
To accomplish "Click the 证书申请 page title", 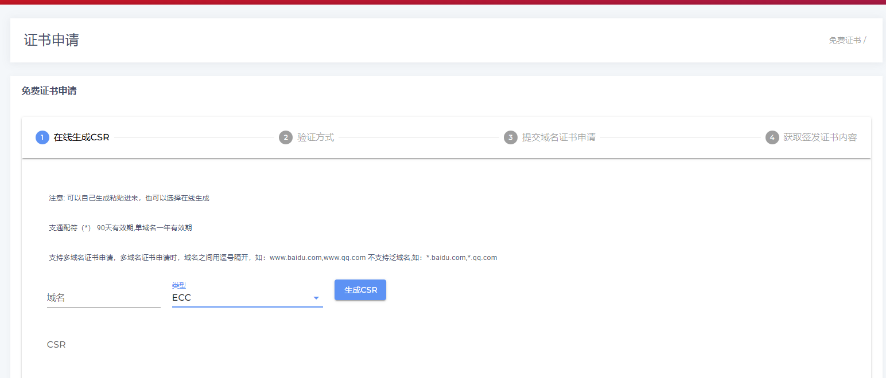I will click(51, 40).
